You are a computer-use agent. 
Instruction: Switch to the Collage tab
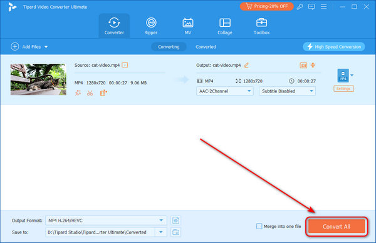(225, 26)
